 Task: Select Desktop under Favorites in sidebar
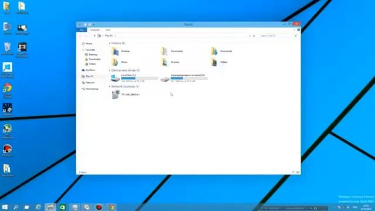pyautogui.click(x=91, y=55)
